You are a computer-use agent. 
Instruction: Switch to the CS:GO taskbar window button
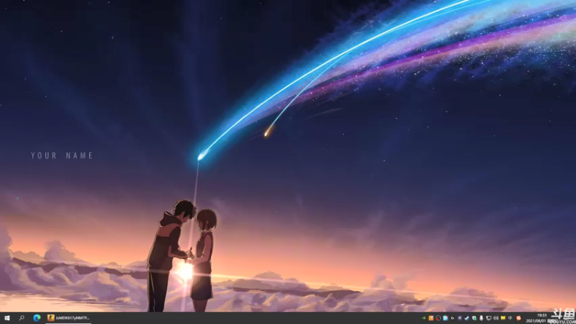[68, 318]
